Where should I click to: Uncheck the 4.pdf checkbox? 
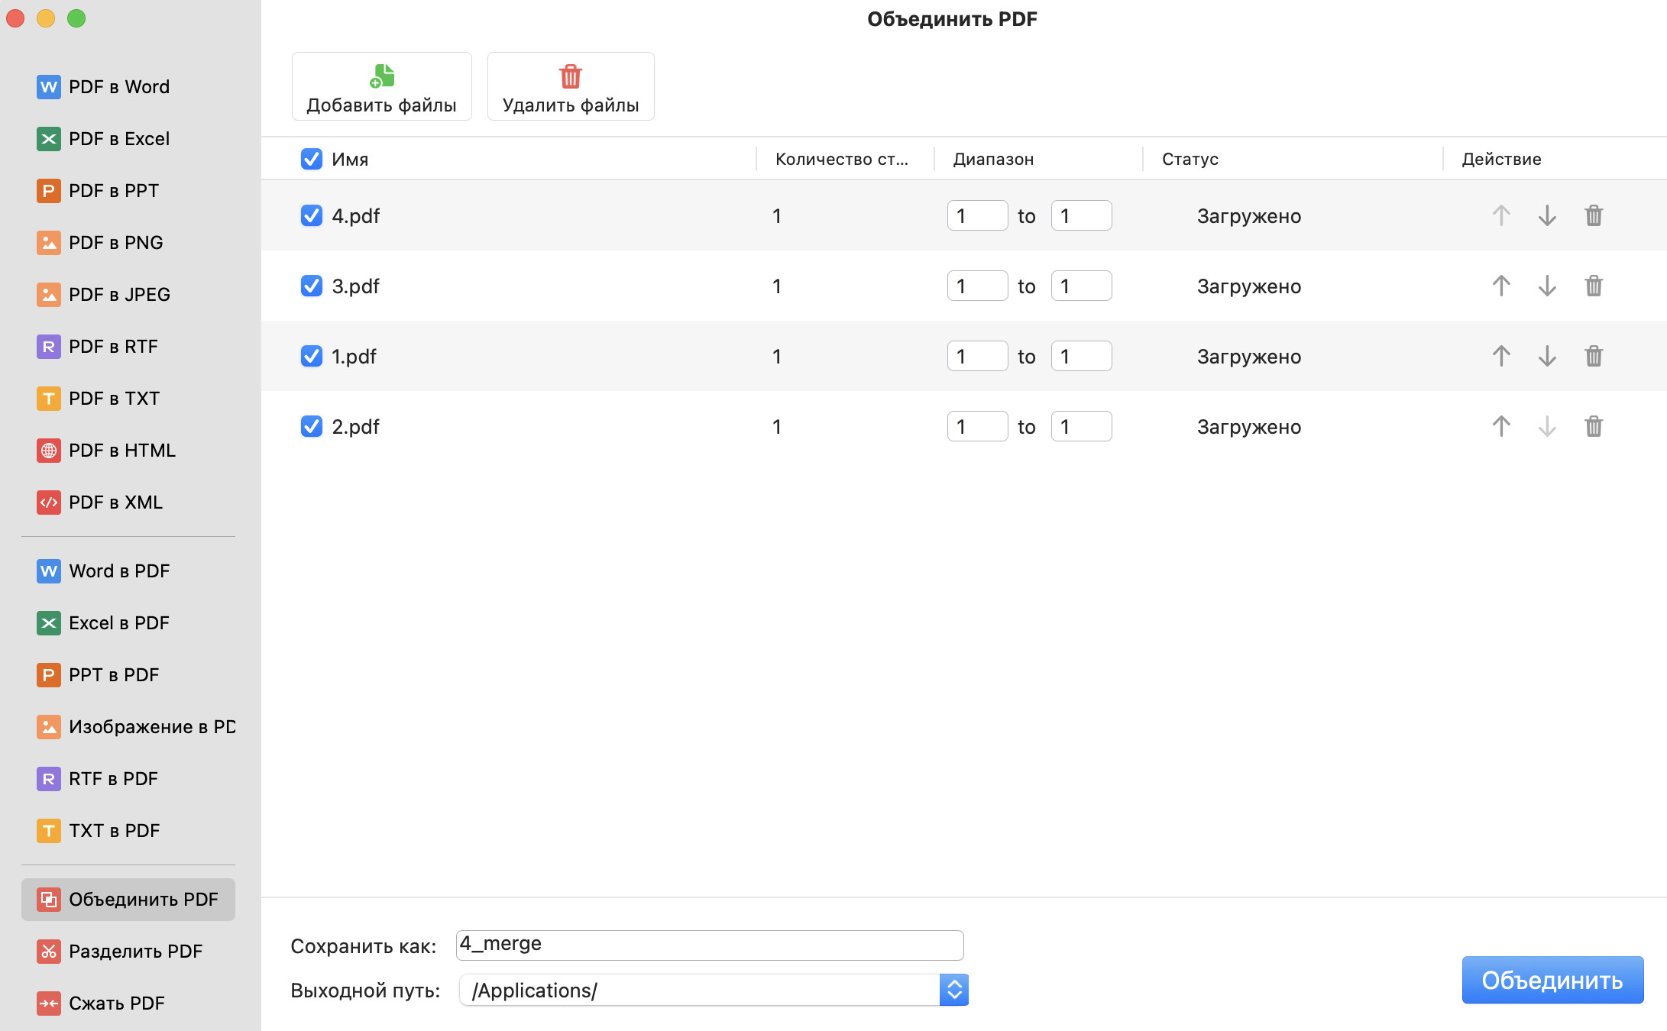312,216
